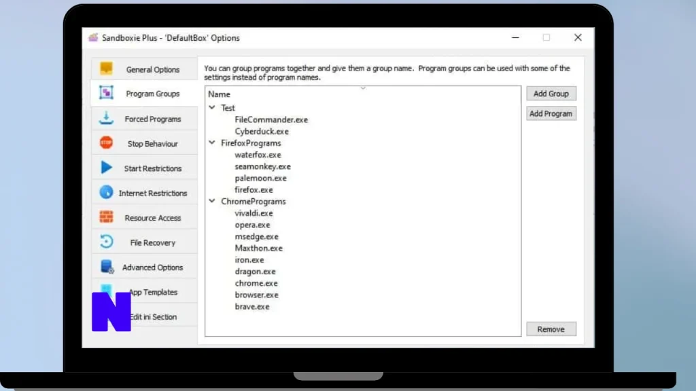
Task: Click the Sandboxie Plus title bar icon
Action: coord(93,38)
